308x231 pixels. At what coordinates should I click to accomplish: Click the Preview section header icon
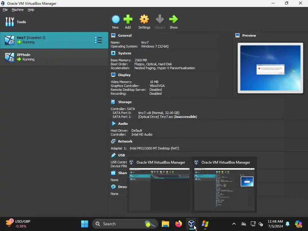(238, 35)
